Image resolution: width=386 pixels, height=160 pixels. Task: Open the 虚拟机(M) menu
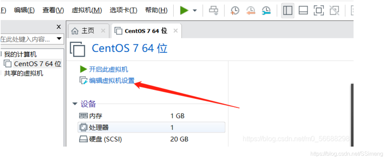tap(87, 10)
